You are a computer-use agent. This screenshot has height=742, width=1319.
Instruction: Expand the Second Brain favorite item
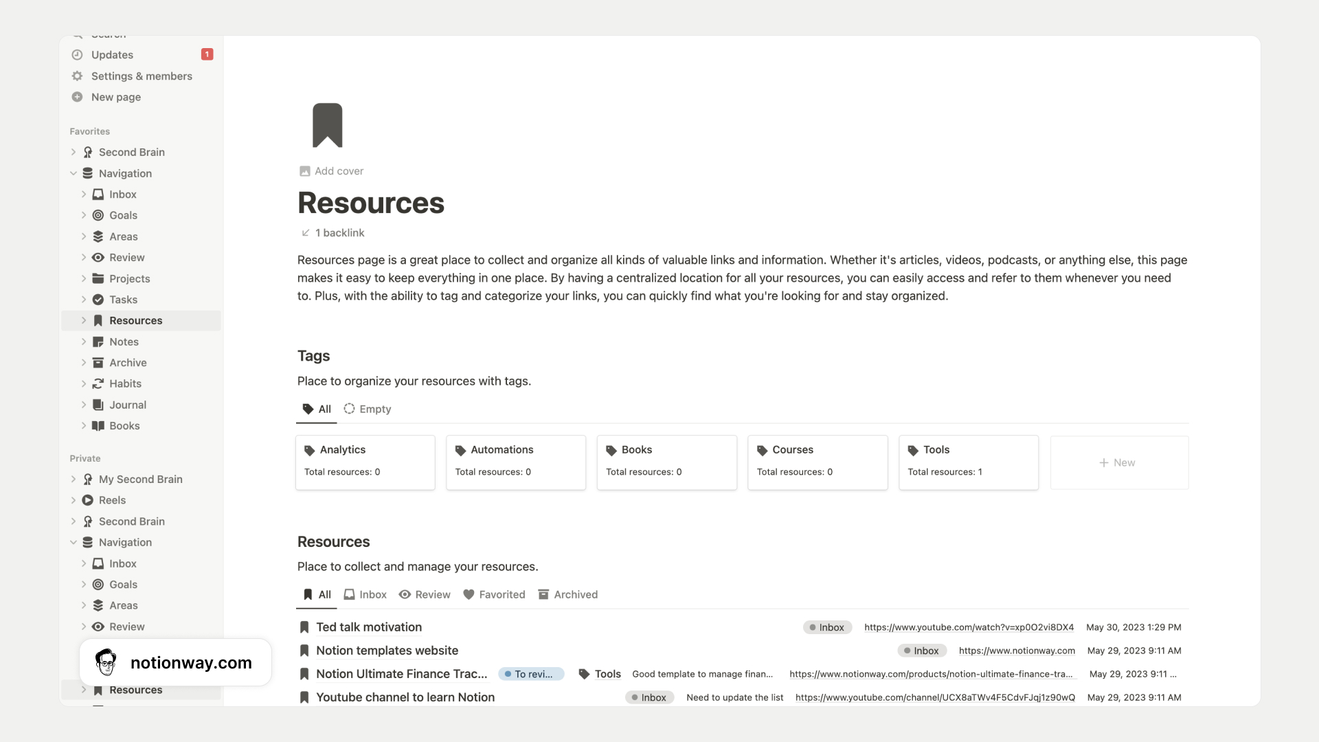pyautogui.click(x=73, y=152)
